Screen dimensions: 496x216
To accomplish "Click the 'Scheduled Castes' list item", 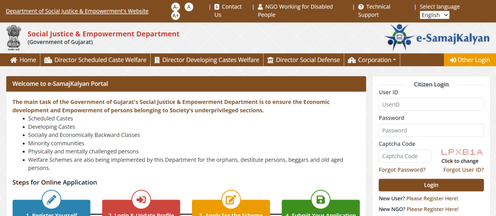I will [50, 119].
